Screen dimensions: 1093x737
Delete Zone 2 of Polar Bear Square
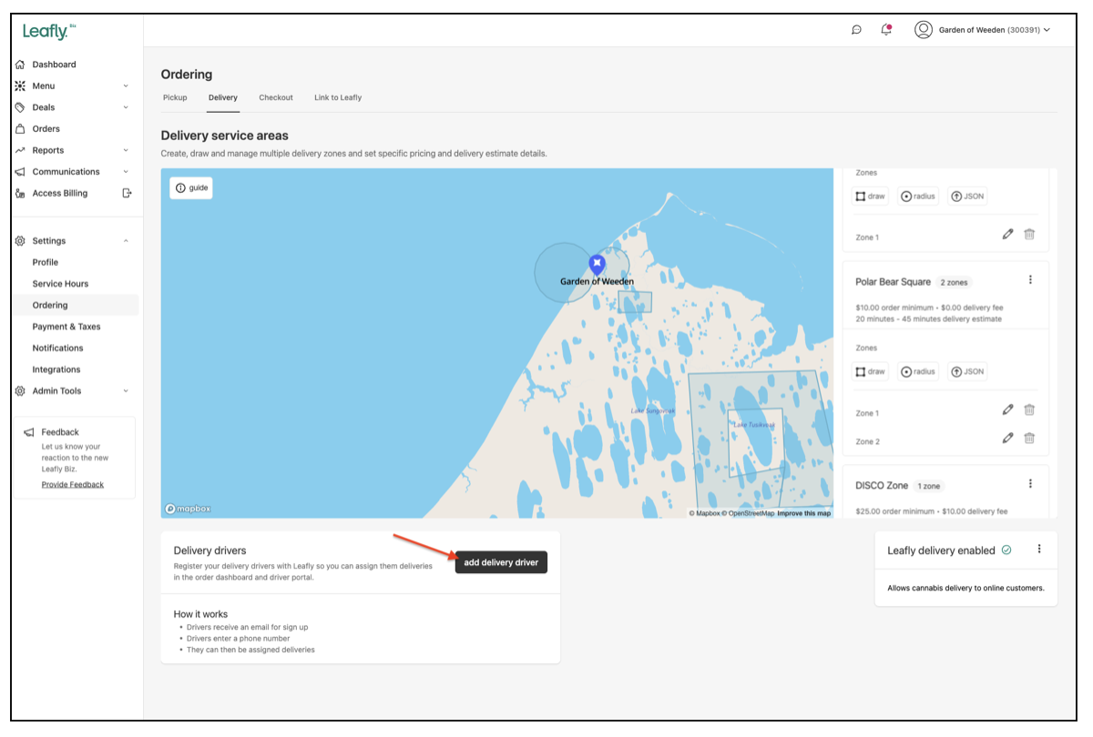1029,438
